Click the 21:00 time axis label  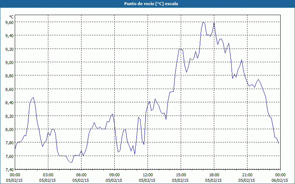247,175
